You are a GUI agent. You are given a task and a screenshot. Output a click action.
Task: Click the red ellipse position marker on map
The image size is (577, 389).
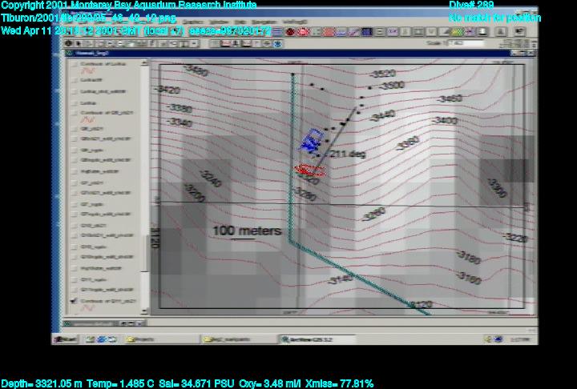click(307, 170)
